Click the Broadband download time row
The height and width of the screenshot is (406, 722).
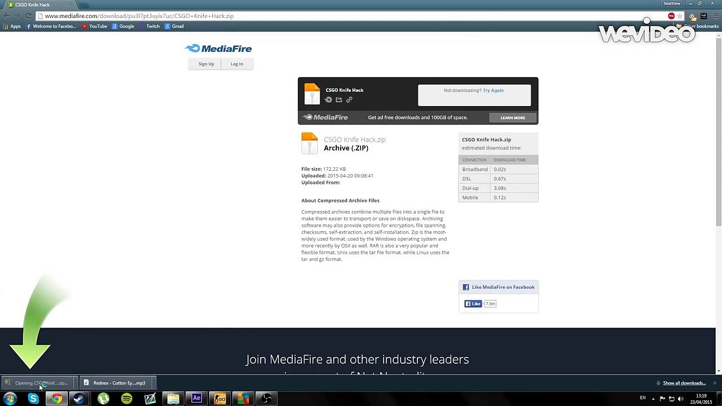pyautogui.click(x=498, y=169)
